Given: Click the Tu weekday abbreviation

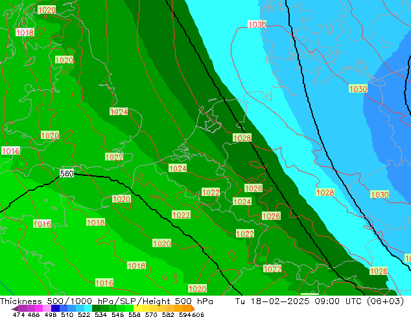Looking at the screenshot, I should coord(240,301).
